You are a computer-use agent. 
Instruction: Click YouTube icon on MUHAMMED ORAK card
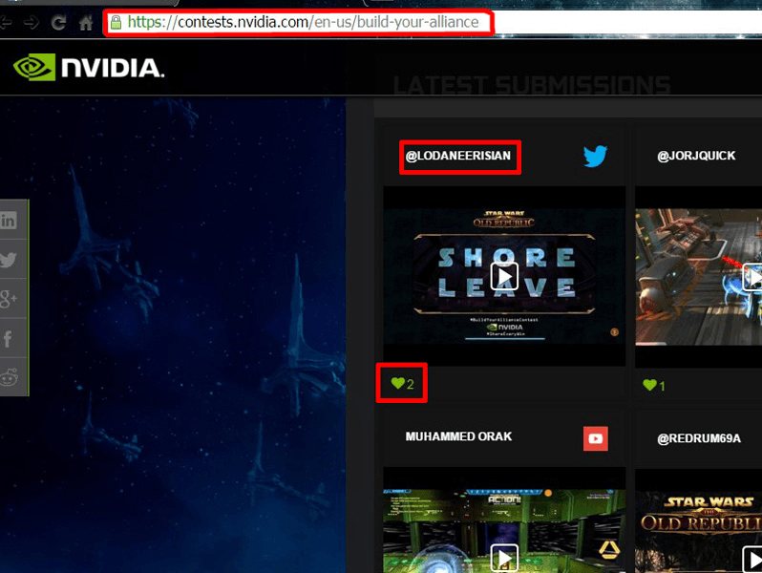pyautogui.click(x=595, y=438)
